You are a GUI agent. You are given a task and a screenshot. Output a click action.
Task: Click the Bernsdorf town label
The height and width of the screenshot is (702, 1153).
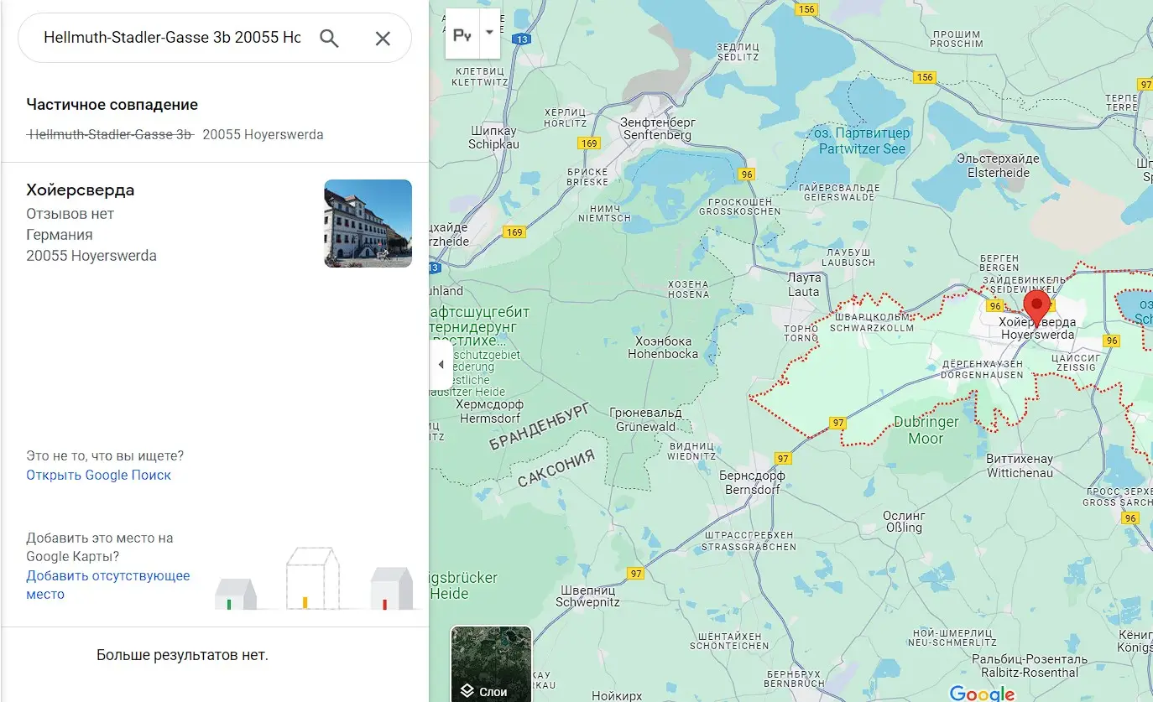tap(752, 482)
